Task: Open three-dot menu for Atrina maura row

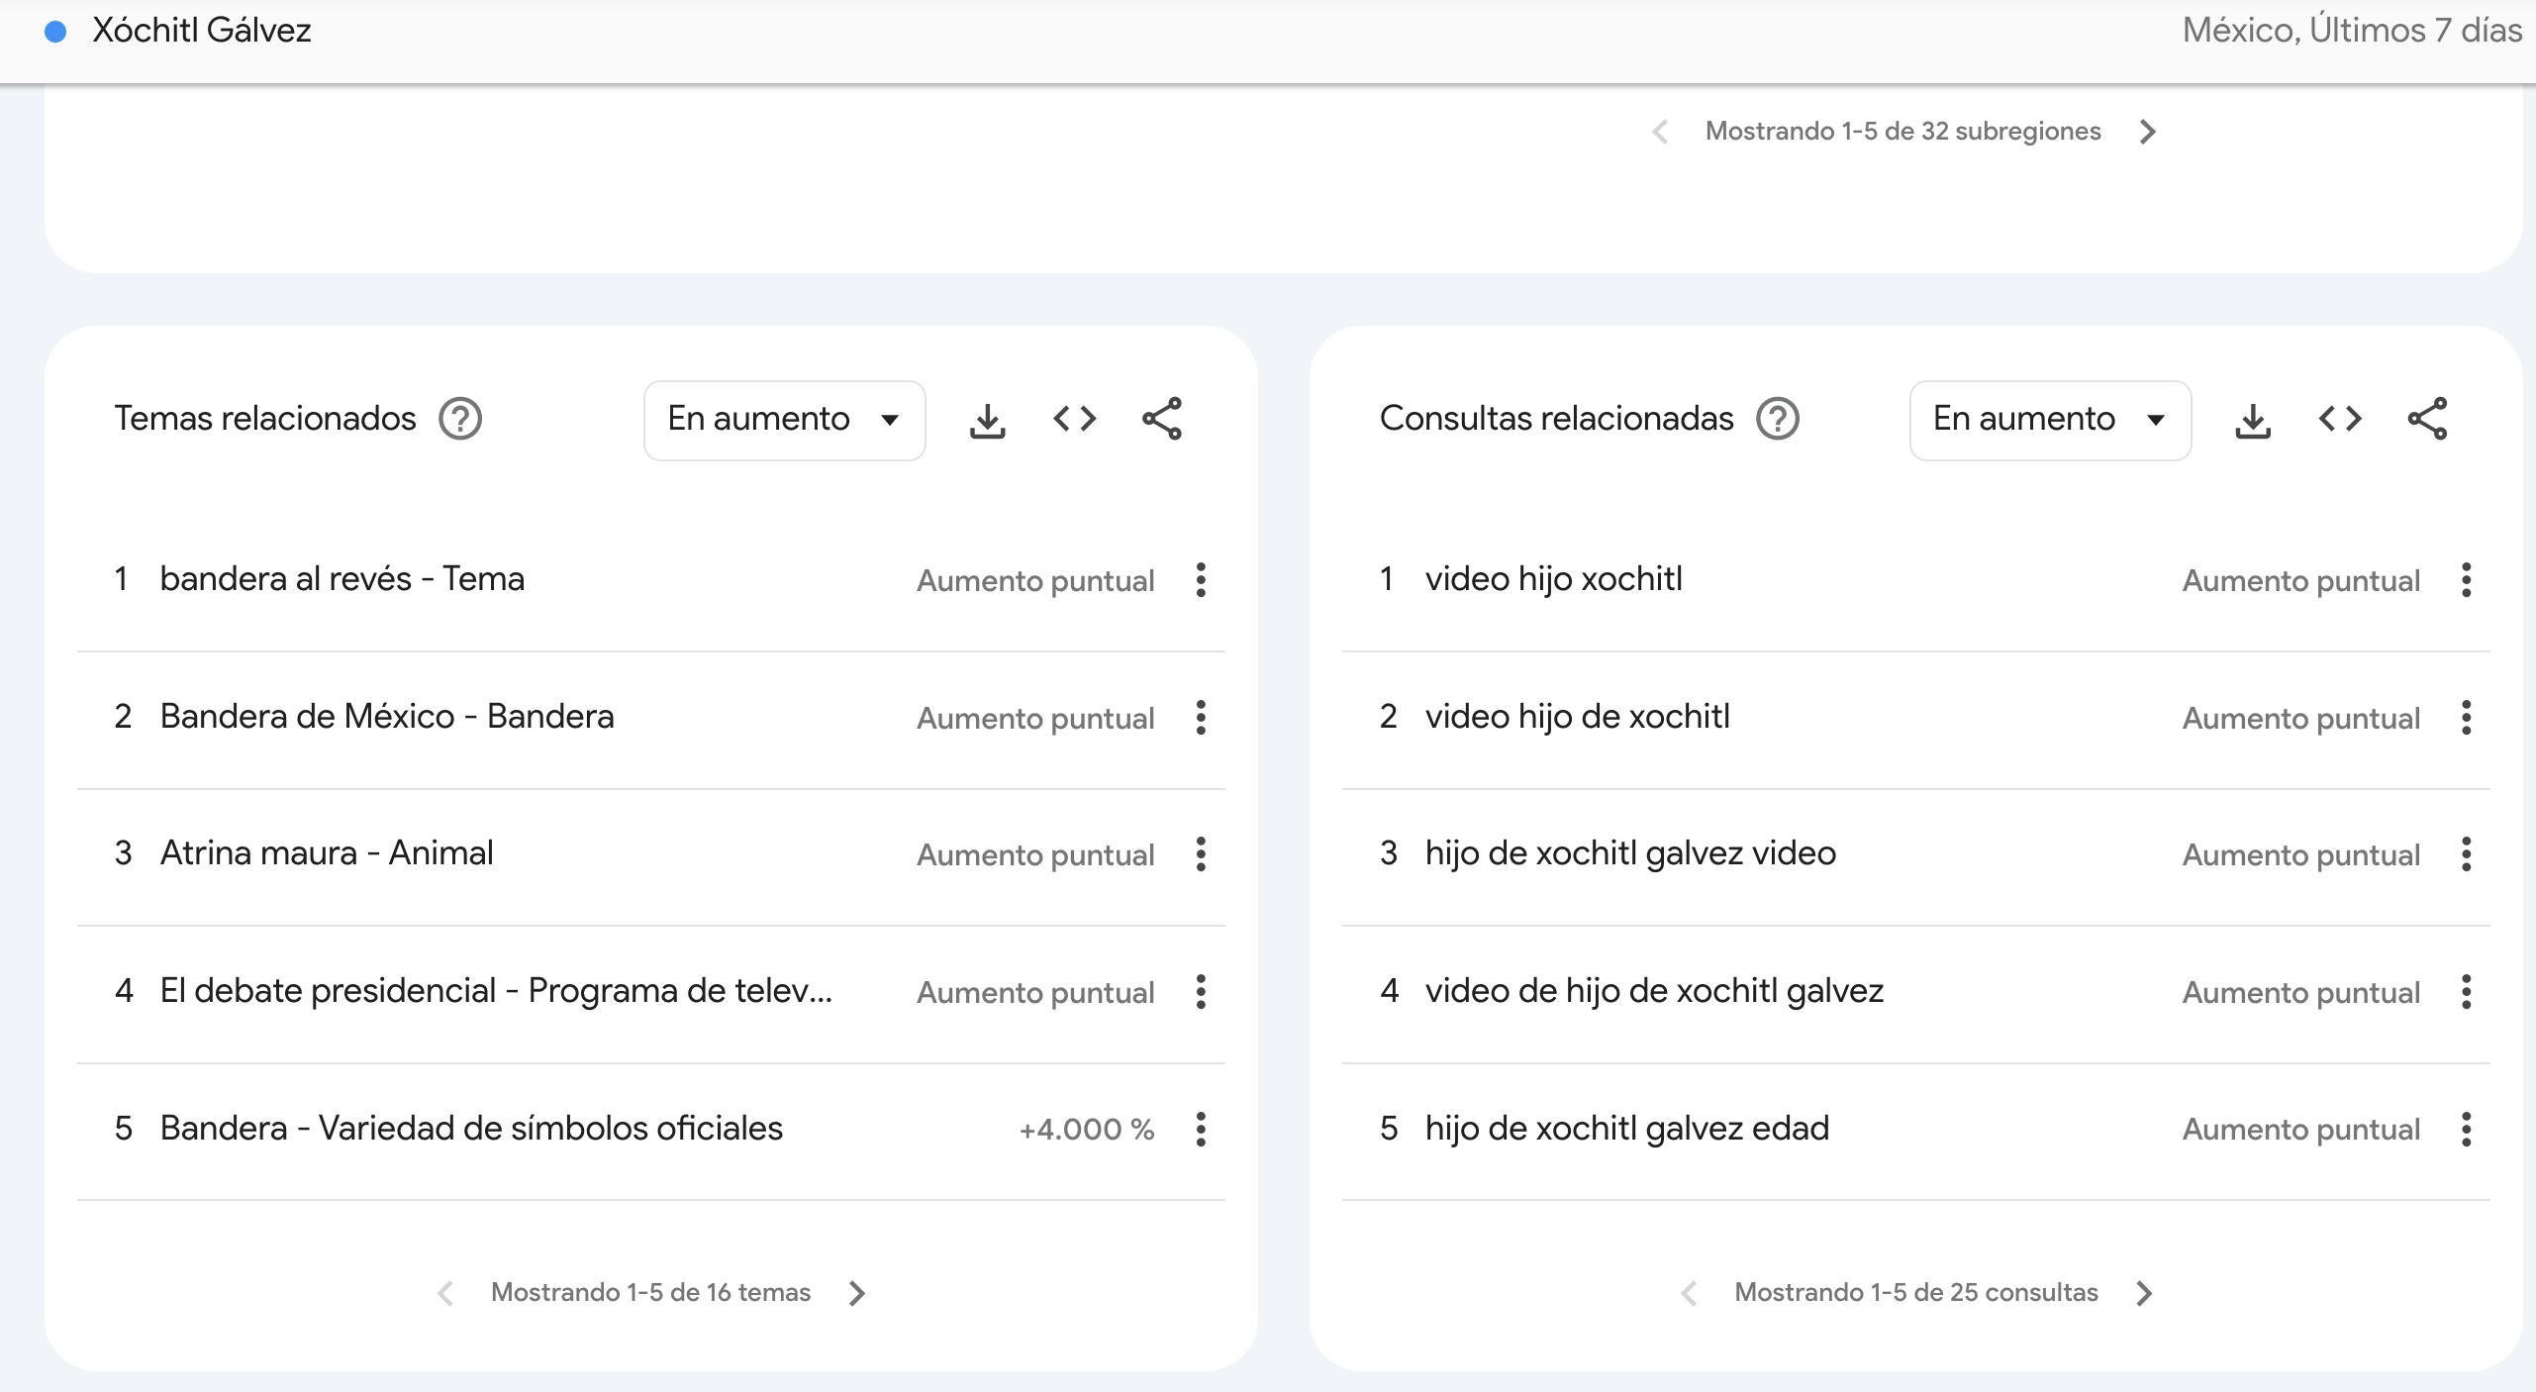Action: point(1201,854)
